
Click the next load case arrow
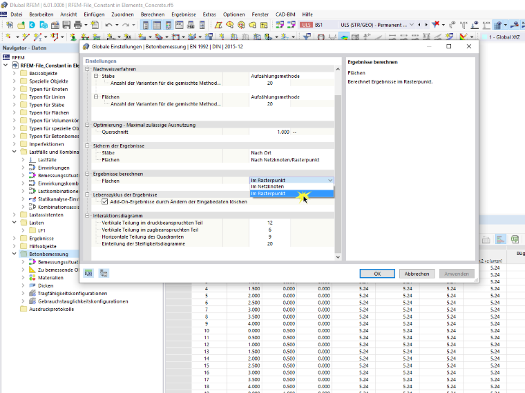pyautogui.click(x=426, y=25)
